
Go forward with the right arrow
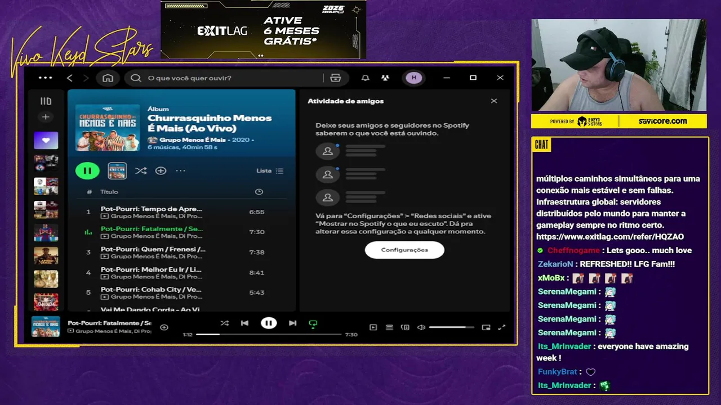pyautogui.click(x=86, y=78)
